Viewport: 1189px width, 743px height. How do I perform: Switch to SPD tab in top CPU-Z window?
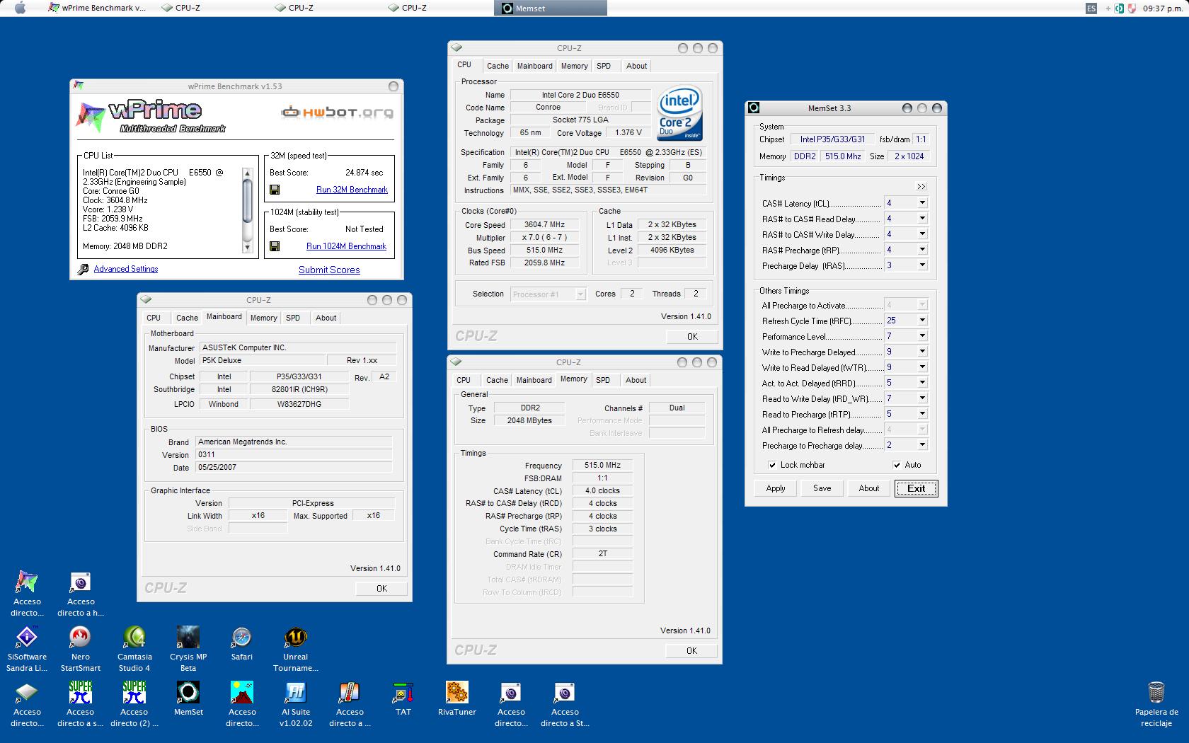point(604,66)
